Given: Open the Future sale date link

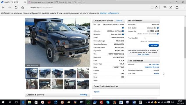Looking at the screenshot, I should pyautogui.click(x=156, y=73).
